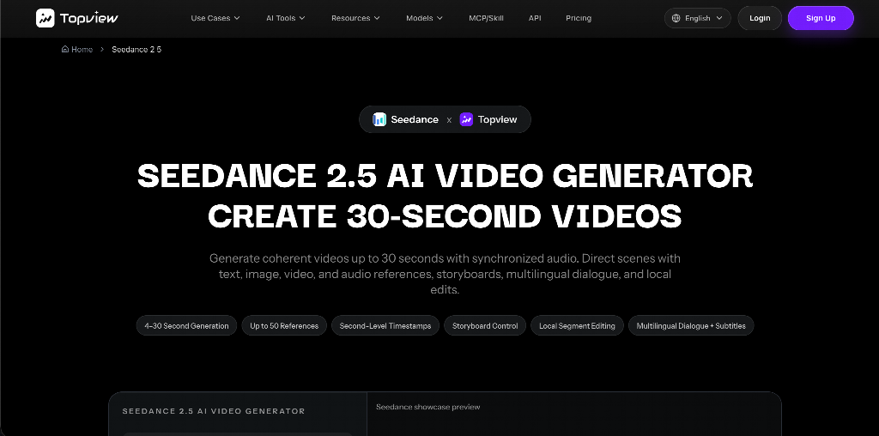Click the Topview wordmark in header
879x436 pixels.
coord(89,18)
